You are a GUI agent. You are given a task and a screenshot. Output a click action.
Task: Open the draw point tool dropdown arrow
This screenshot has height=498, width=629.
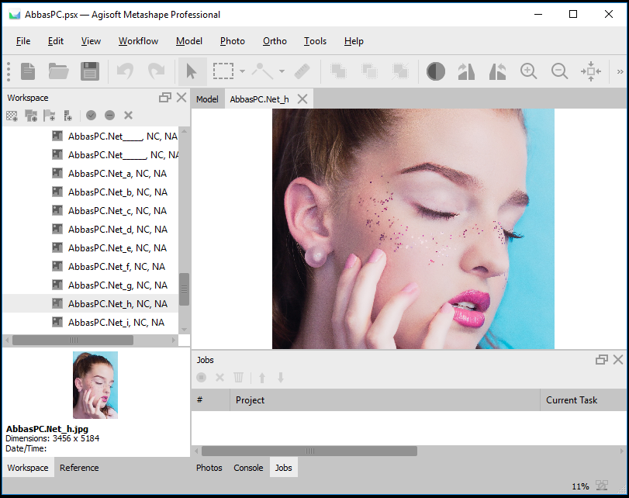click(282, 71)
